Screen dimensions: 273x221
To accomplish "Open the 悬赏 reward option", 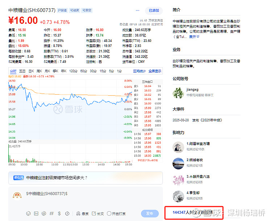I will (x=82, y=213).
